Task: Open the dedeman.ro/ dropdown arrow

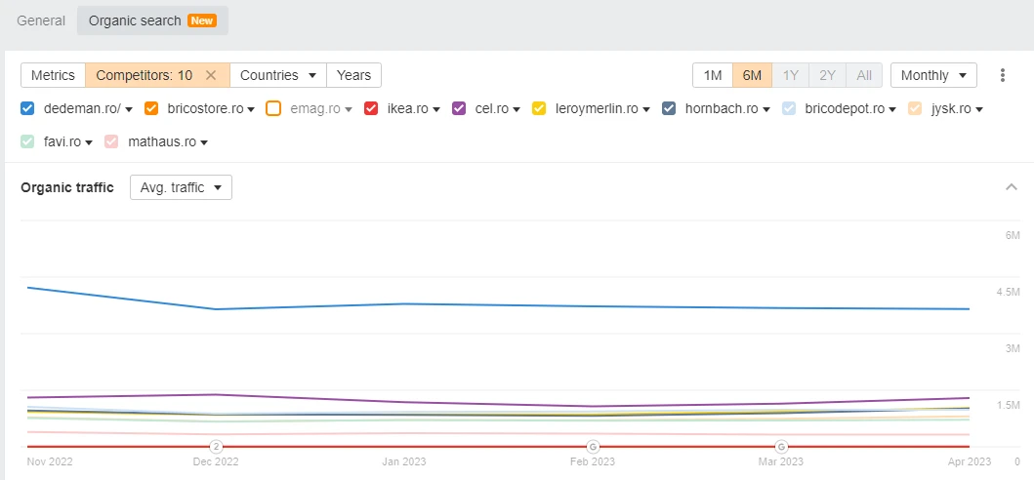Action: pyautogui.click(x=129, y=109)
